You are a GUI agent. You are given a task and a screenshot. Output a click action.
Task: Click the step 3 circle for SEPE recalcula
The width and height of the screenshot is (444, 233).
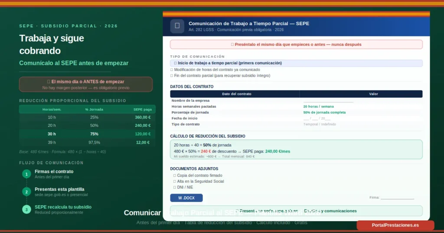click(26, 210)
